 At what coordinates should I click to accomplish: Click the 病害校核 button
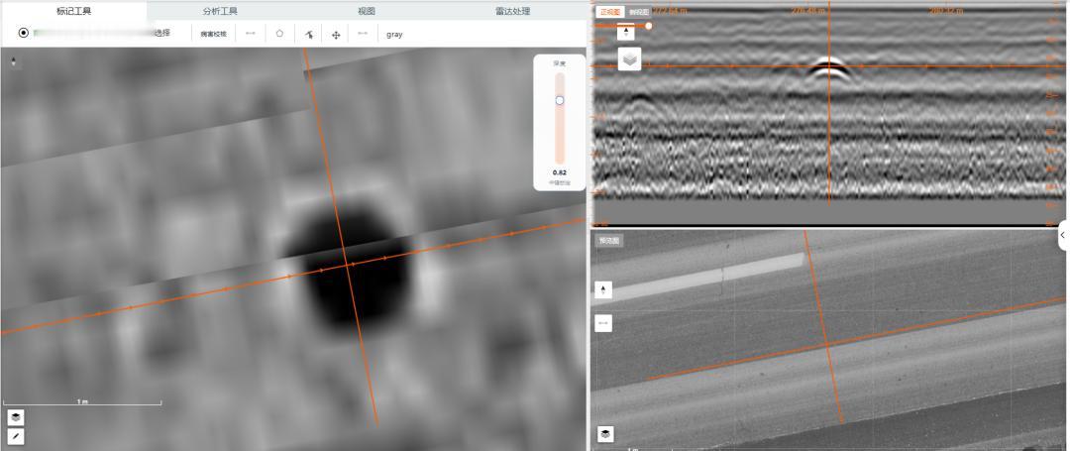click(x=214, y=34)
